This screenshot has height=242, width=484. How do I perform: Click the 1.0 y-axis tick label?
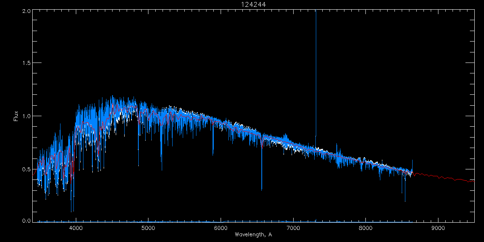click(27, 116)
